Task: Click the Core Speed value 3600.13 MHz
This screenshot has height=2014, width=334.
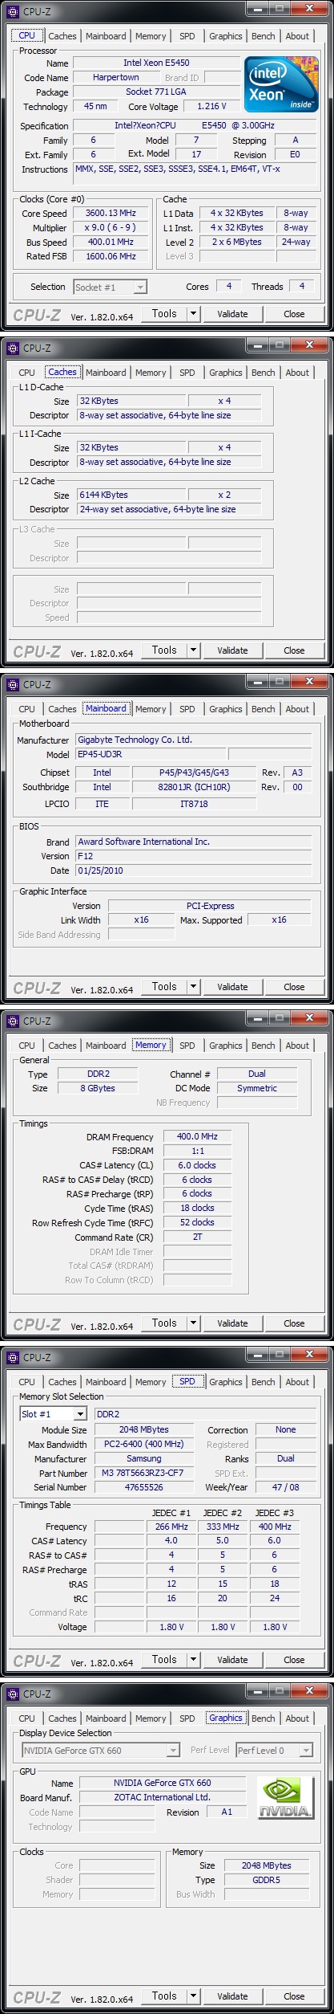Action: pos(111,214)
